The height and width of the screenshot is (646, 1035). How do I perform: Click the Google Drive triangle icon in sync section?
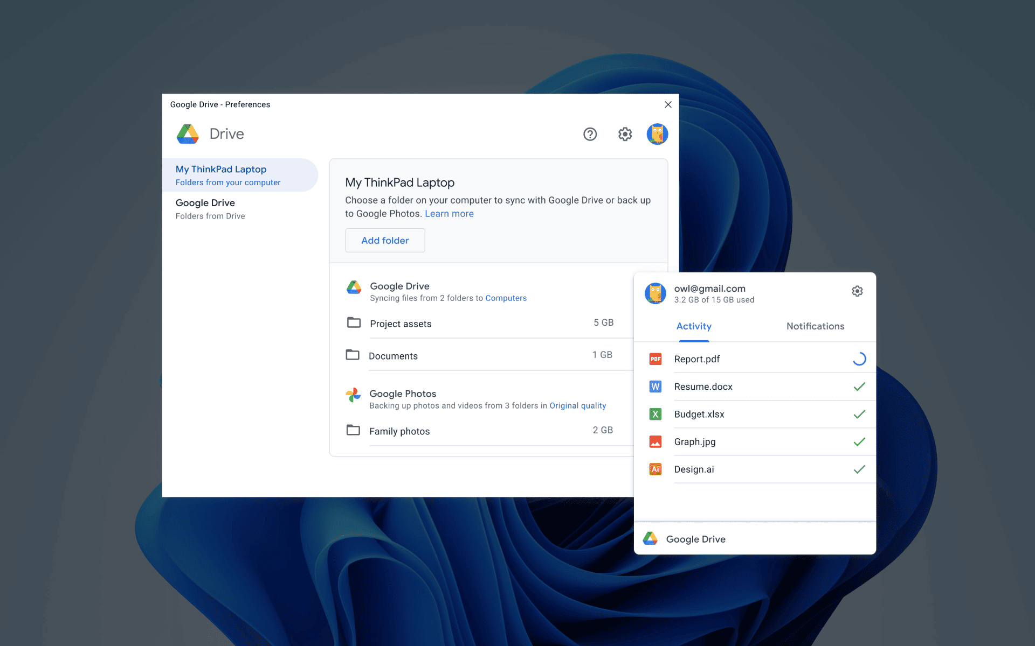[x=354, y=287]
